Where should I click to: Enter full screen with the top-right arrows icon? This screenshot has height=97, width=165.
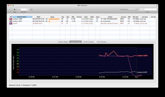tap(157, 5)
